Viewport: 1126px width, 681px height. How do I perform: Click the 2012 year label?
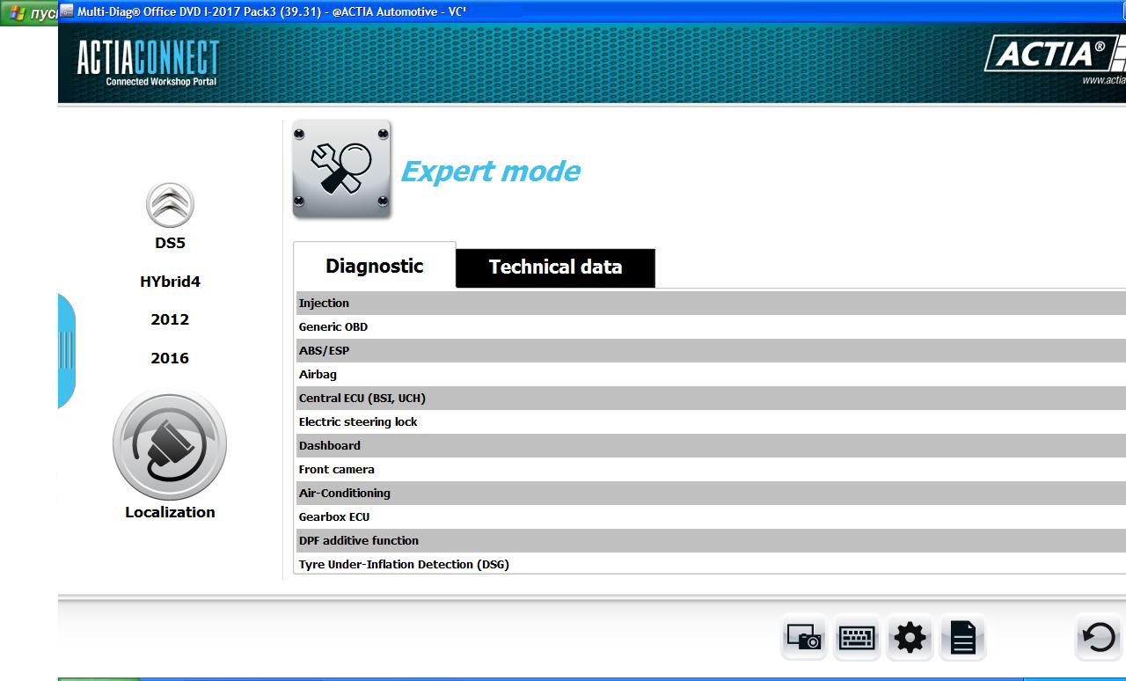coord(170,319)
